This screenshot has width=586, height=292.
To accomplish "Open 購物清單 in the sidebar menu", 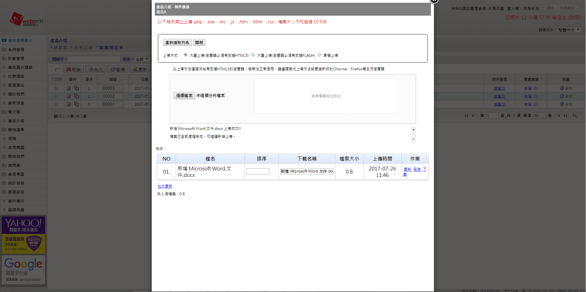I will (16, 130).
